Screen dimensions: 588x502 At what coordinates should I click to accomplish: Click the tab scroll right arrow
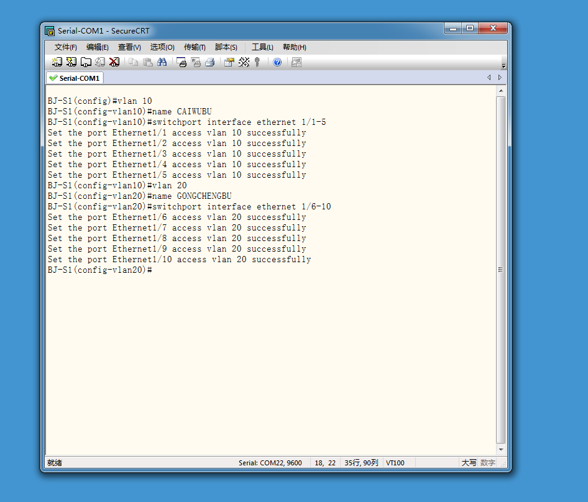[x=500, y=77]
